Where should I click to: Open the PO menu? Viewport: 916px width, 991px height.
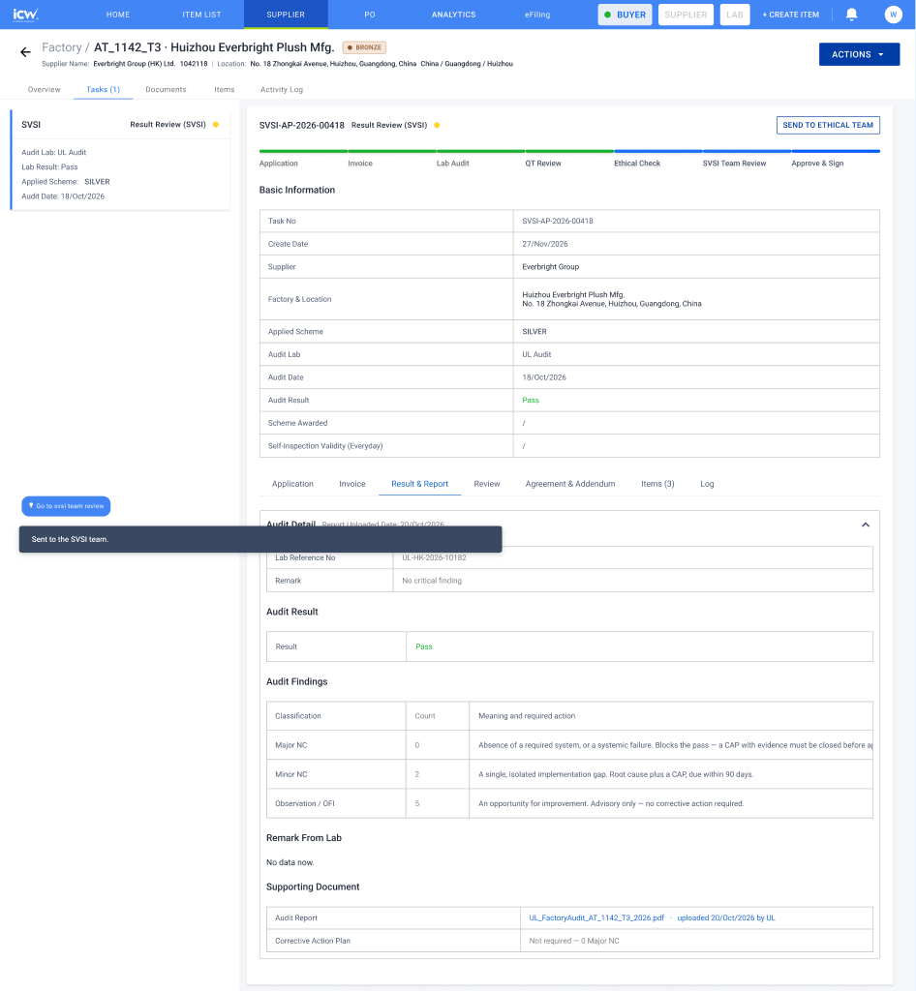coord(370,15)
